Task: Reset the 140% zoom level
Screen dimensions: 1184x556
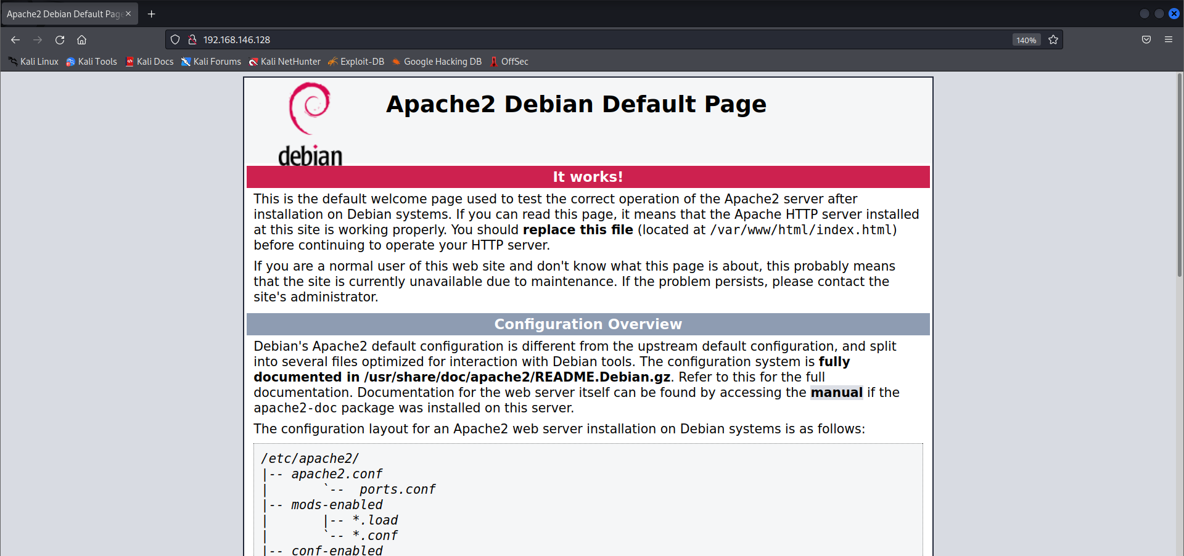Action: click(1026, 40)
